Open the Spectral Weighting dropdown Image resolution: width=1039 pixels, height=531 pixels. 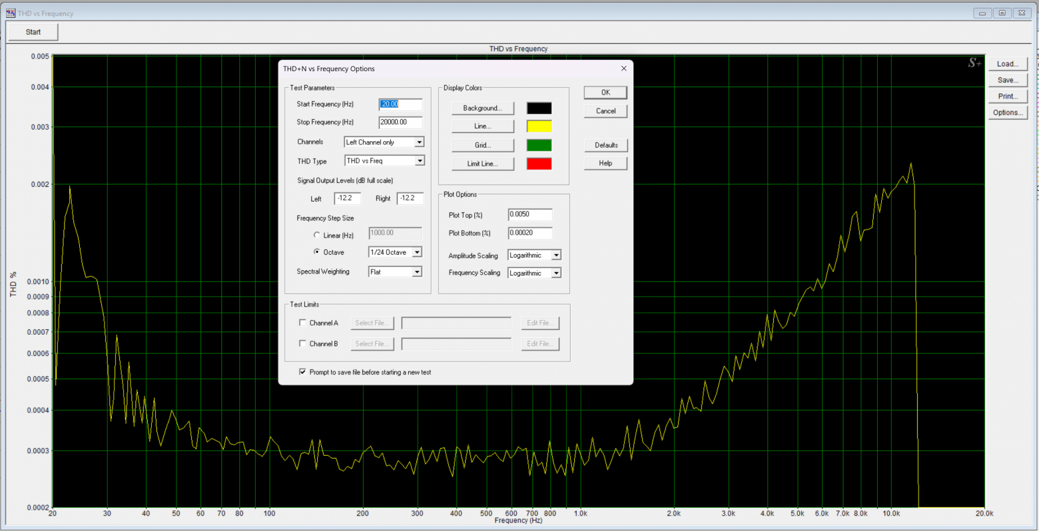pyautogui.click(x=416, y=272)
